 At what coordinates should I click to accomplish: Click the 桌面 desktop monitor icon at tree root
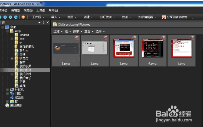(7, 27)
